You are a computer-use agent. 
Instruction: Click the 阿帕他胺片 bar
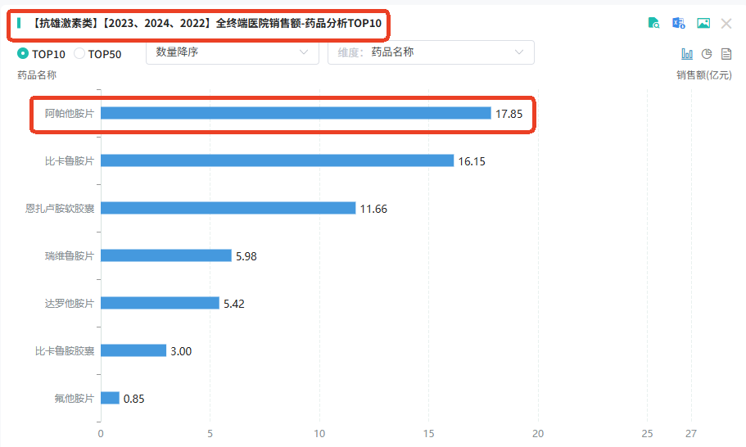[296, 113]
